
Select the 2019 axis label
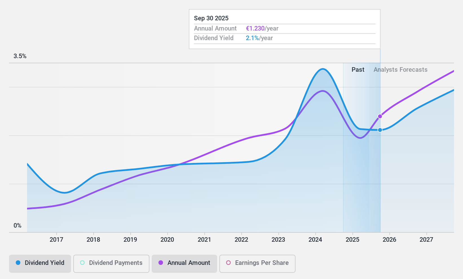pos(130,240)
